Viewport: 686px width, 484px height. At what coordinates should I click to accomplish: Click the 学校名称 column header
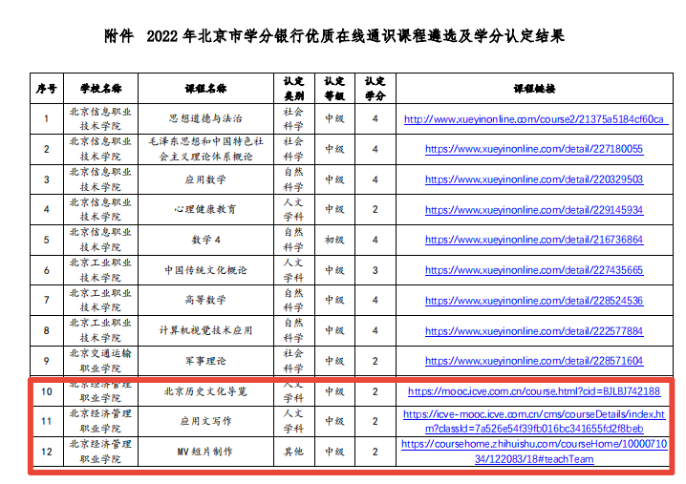click(x=100, y=89)
